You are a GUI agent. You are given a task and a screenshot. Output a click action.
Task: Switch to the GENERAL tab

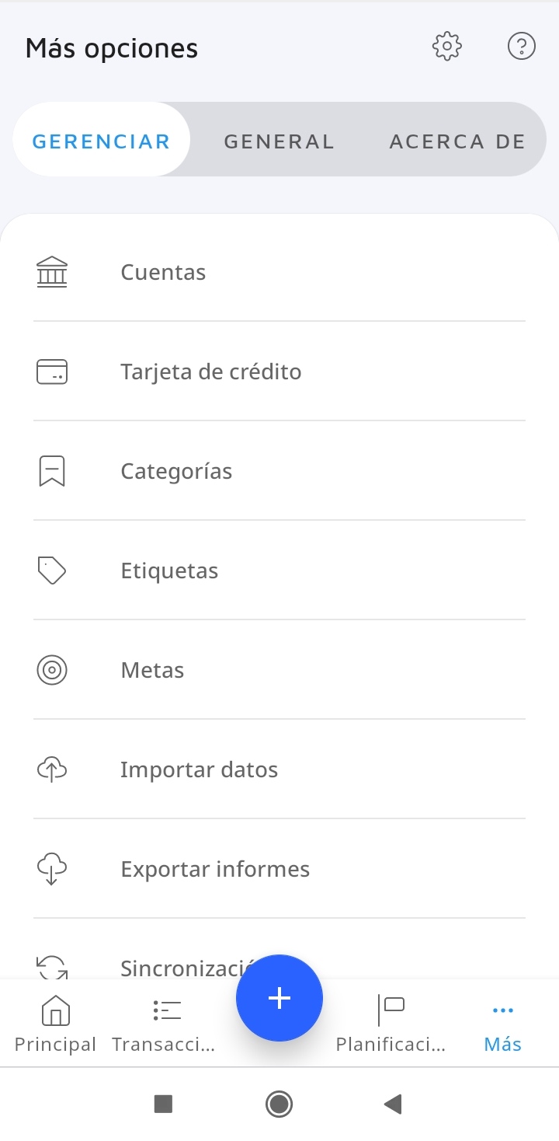tap(279, 141)
